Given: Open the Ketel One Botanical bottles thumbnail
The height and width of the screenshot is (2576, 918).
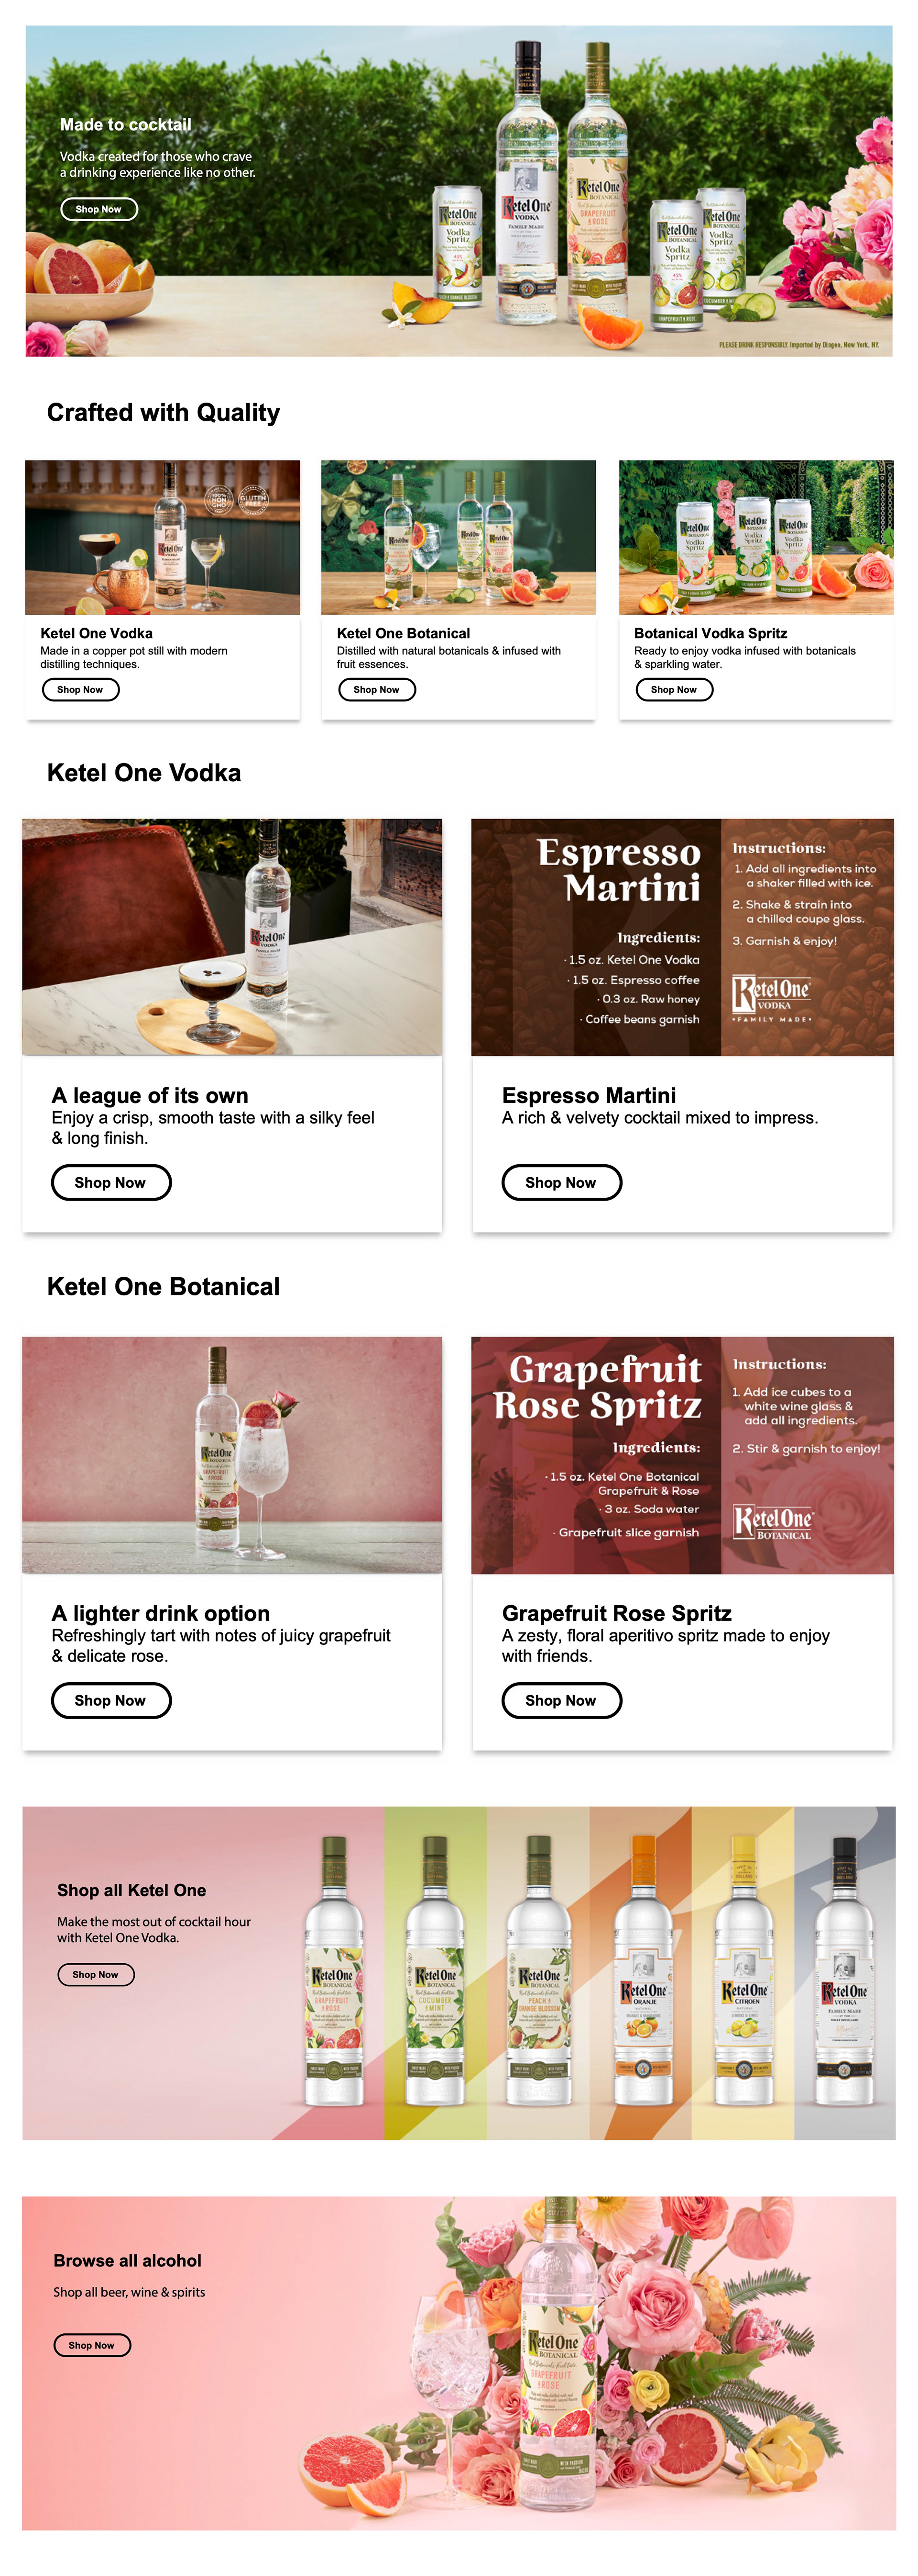Looking at the screenshot, I should [x=459, y=537].
